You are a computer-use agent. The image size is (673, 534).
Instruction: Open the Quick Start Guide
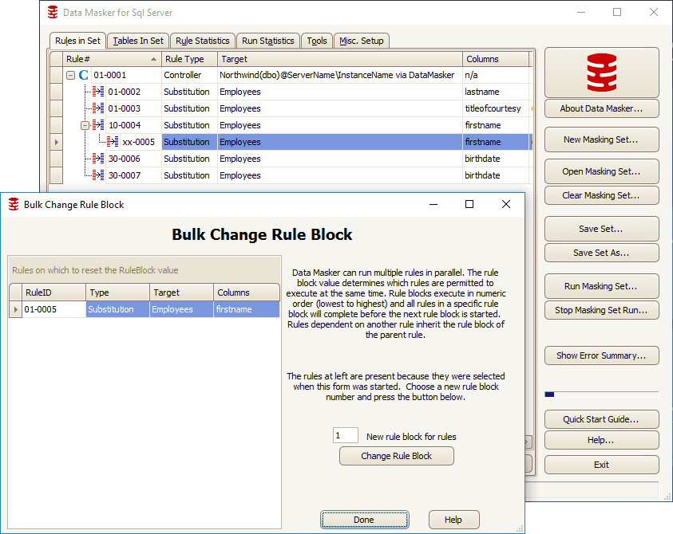[x=602, y=419]
